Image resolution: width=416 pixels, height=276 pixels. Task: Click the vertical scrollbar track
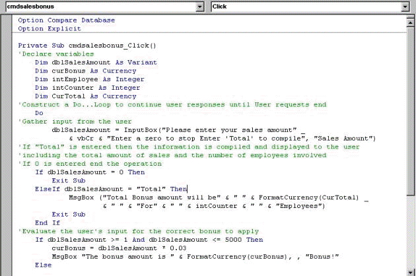click(409, 145)
